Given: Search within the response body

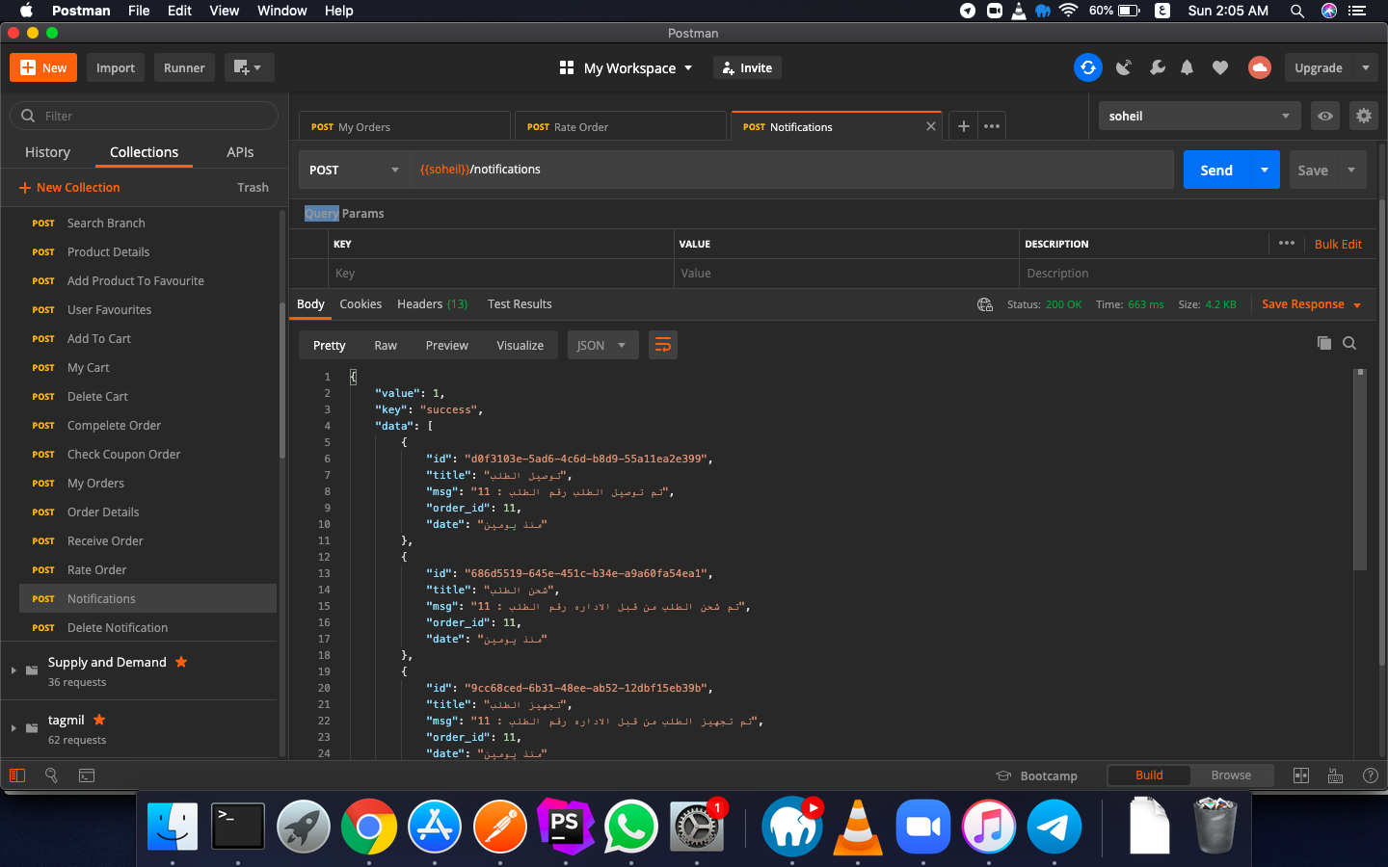Looking at the screenshot, I should (1349, 343).
